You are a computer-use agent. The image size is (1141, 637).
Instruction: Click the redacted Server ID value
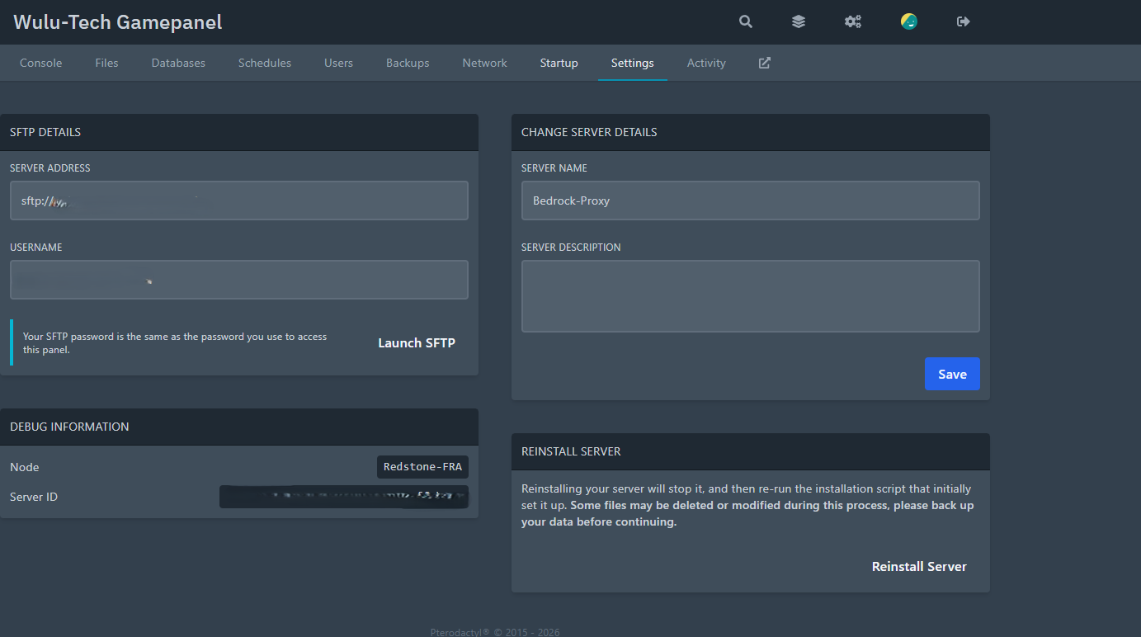pos(344,497)
